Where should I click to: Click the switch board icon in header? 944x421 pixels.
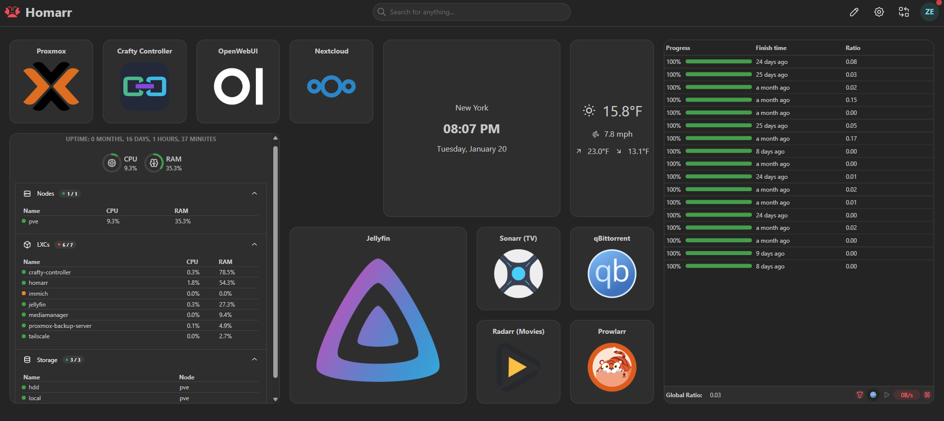pos(903,12)
